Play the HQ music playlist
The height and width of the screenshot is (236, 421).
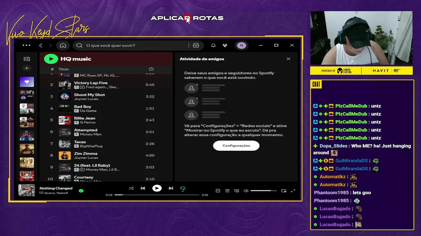click(x=51, y=59)
